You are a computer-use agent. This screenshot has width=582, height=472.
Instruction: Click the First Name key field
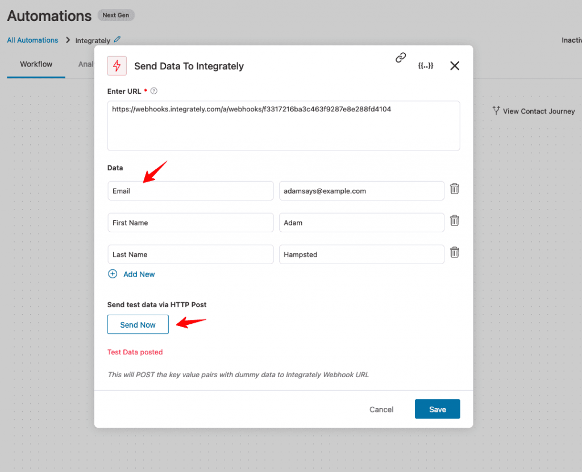190,223
